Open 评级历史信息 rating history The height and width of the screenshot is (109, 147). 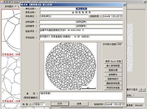pyautogui.click(x=113, y=88)
